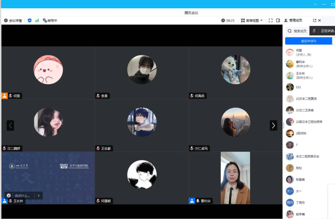Toggle muted mic icon on 何雯's tile
The height and width of the screenshot is (219, 335).
[x=10, y=96]
